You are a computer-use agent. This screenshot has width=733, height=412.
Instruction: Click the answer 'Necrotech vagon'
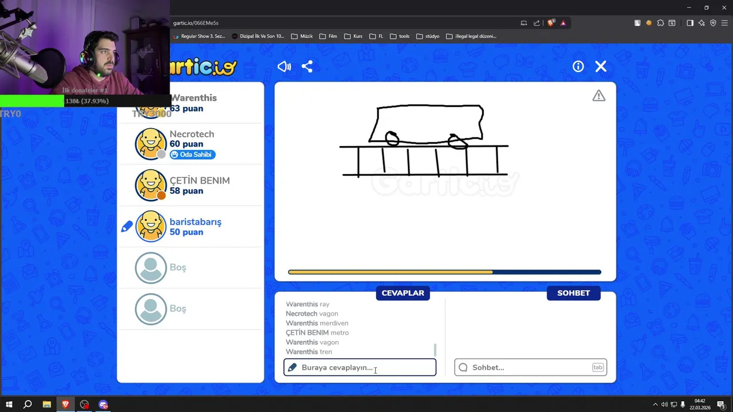(312, 314)
